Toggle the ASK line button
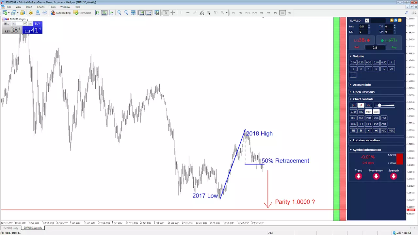This screenshot has width=418, height=235. point(361,118)
